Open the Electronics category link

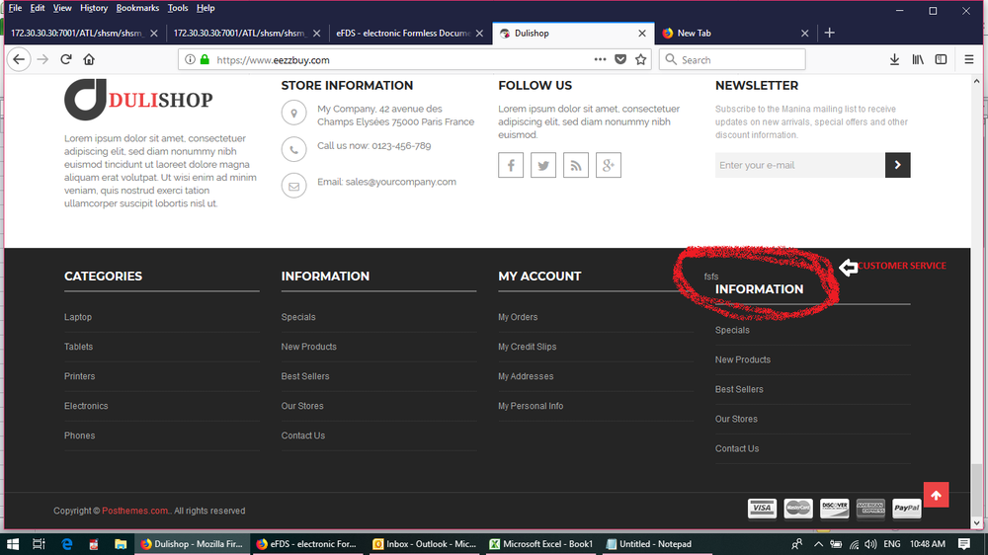pos(86,406)
